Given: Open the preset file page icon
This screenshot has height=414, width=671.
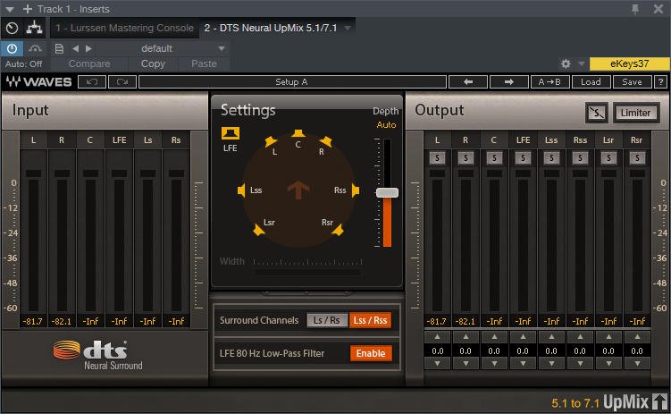Looking at the screenshot, I should pos(60,49).
